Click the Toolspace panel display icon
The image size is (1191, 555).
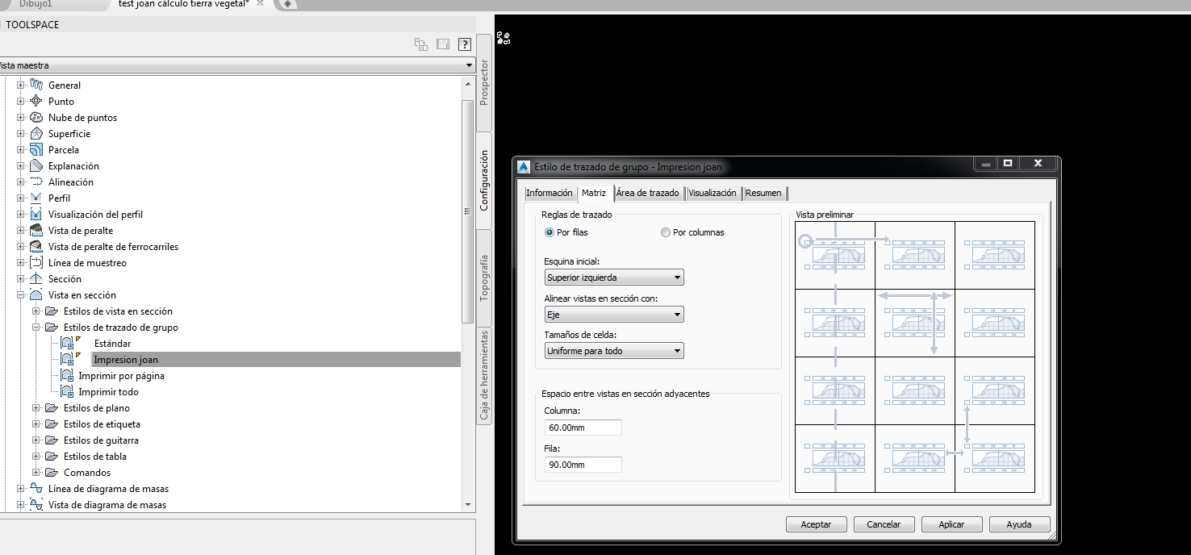point(442,44)
